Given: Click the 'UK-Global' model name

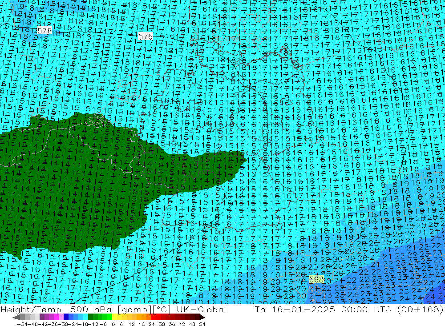Looking at the screenshot, I should (201, 309).
